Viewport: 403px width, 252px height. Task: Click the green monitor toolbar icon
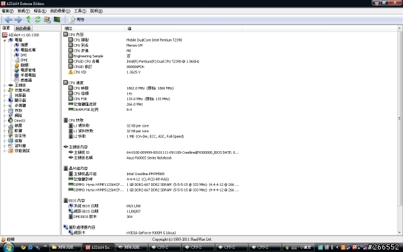point(57,20)
